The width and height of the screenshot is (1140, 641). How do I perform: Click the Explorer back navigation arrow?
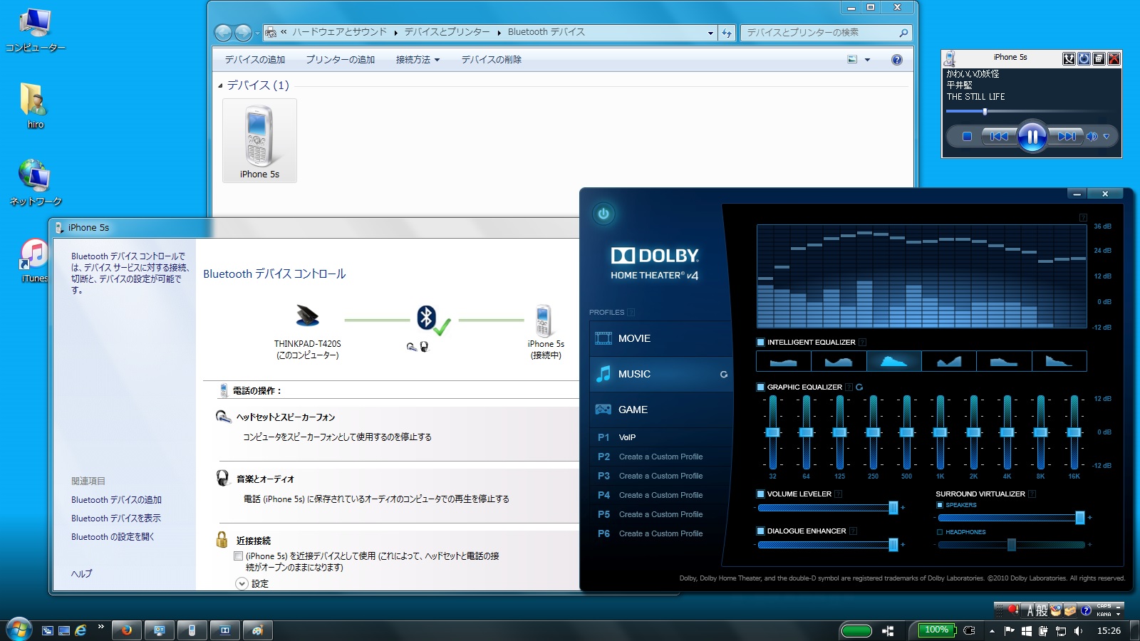(x=223, y=33)
